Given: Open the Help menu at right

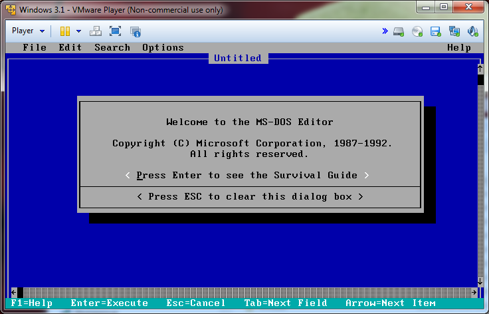Looking at the screenshot, I should (458, 47).
